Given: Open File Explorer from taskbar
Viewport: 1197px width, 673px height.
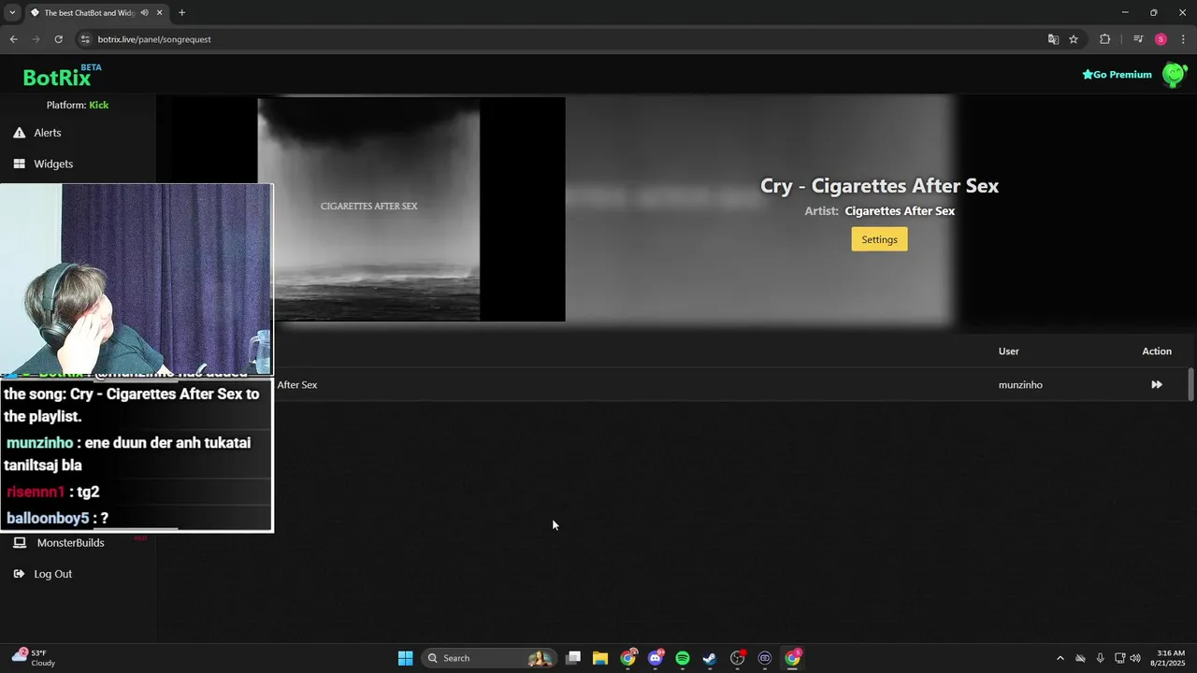Looking at the screenshot, I should click(600, 658).
